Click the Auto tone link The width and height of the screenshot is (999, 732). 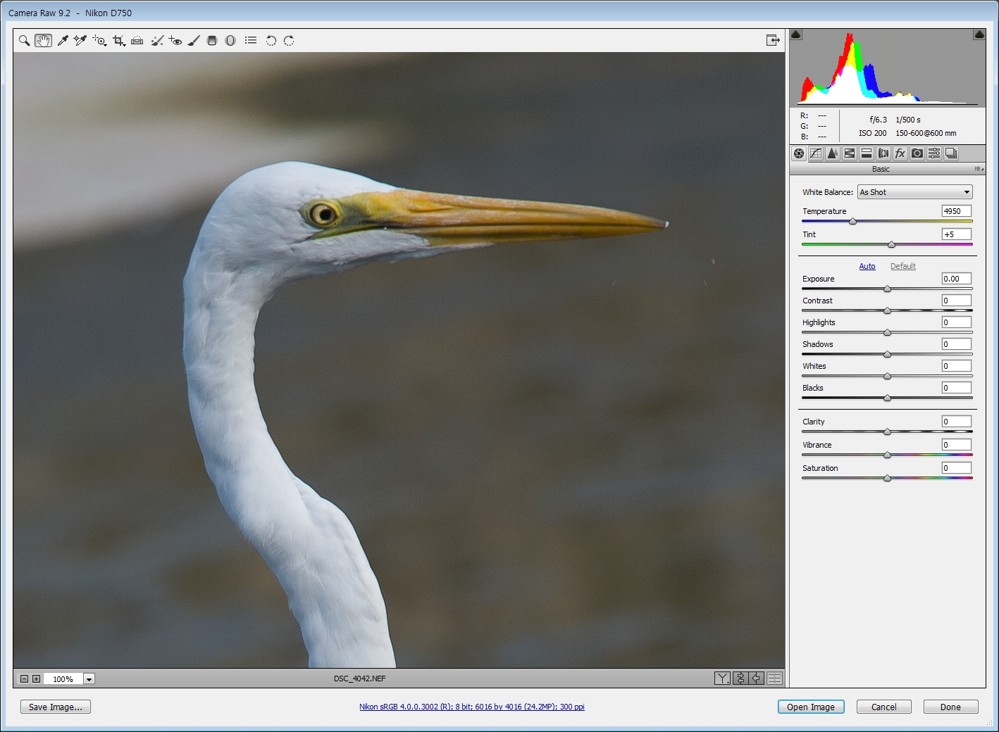pyautogui.click(x=867, y=266)
